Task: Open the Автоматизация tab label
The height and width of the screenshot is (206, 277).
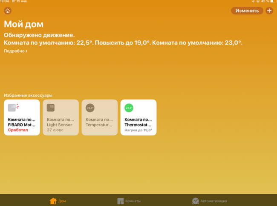Action: [x=214, y=201]
